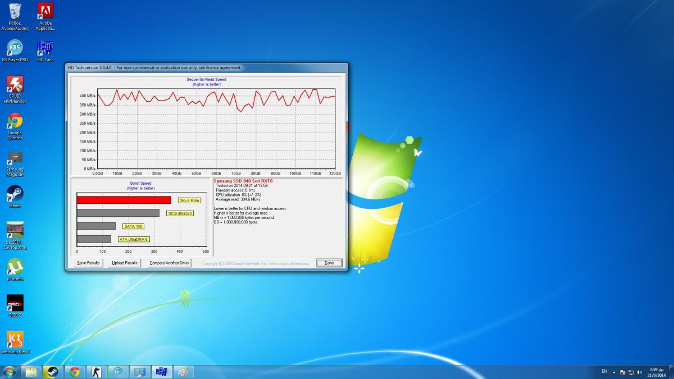
Task: Open CPUID HWMonitor desktop shortcut
Action: tap(15, 90)
